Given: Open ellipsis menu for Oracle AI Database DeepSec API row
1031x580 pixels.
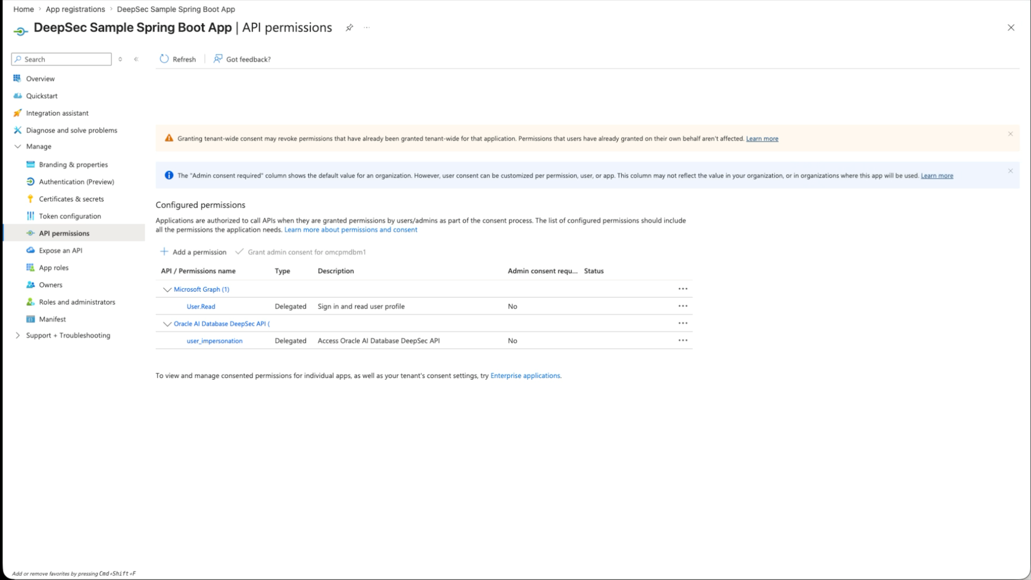Looking at the screenshot, I should [683, 323].
